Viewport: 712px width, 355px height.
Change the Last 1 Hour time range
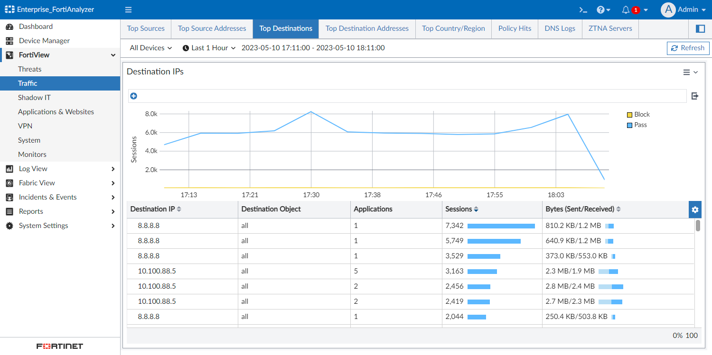coord(209,48)
